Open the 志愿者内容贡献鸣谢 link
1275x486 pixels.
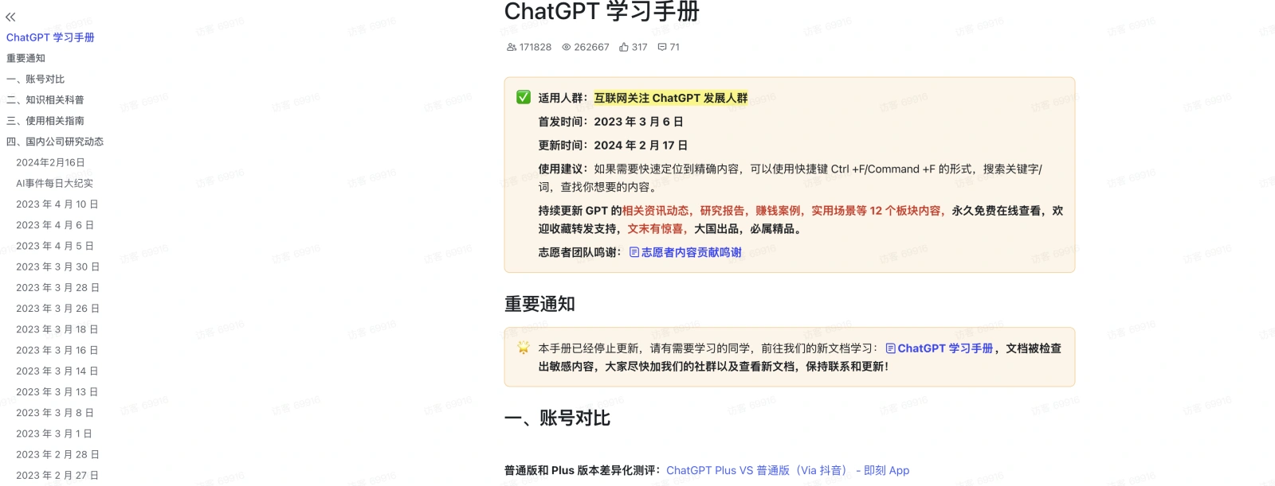tap(691, 252)
